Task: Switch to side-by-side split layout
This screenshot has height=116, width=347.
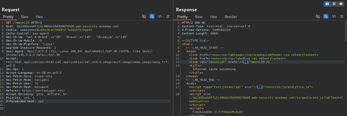Action: (x=327, y=4)
